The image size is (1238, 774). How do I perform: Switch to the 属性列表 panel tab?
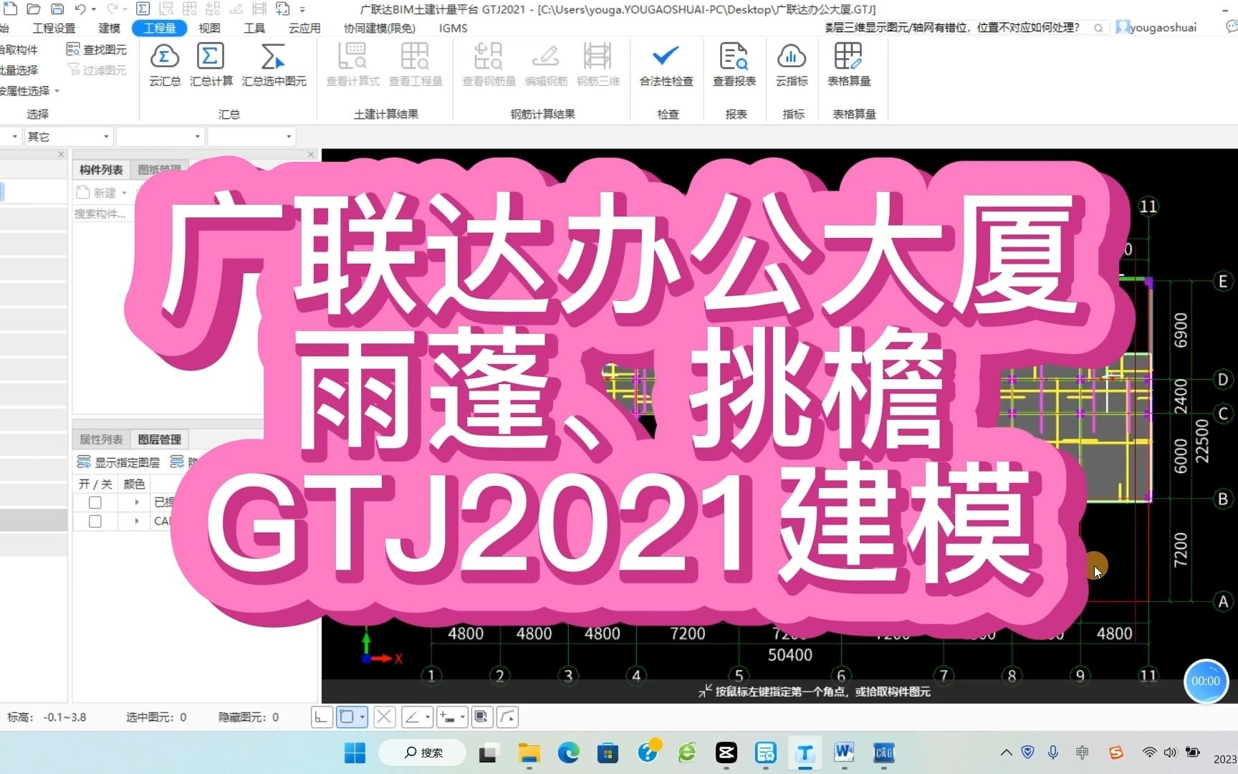[x=100, y=439]
